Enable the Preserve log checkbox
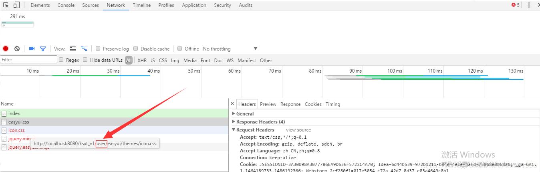Viewport: 540px width, 172px height. click(x=98, y=49)
